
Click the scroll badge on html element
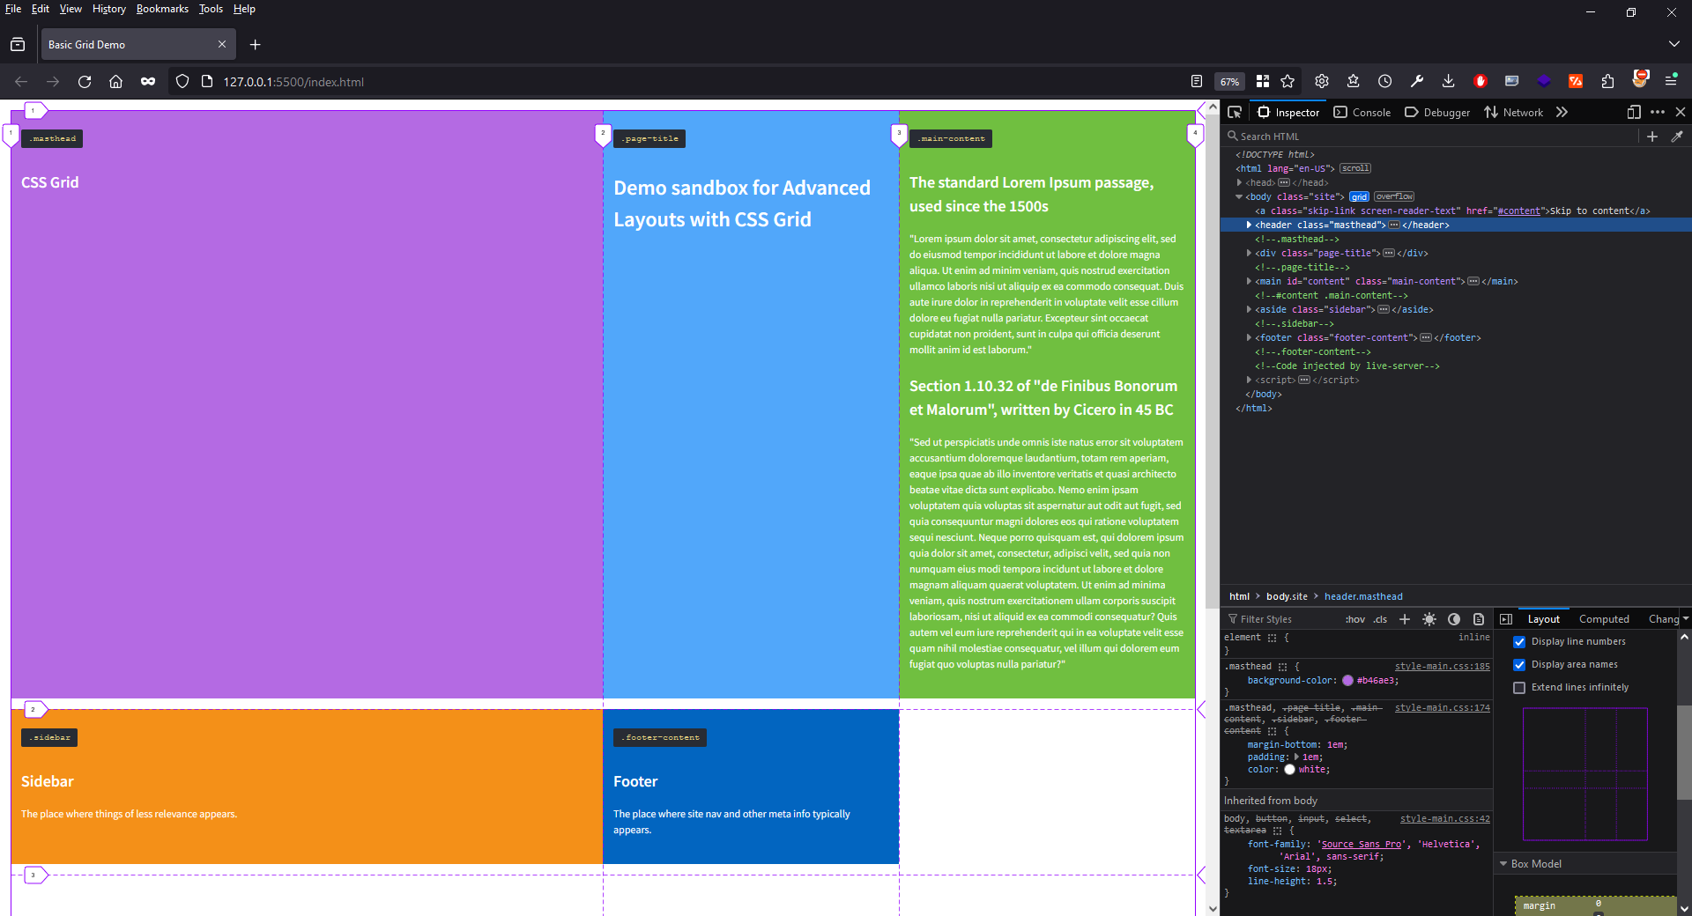[1355, 168]
